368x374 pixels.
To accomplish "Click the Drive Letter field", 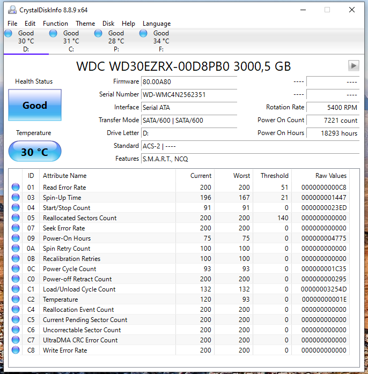I will (189, 133).
